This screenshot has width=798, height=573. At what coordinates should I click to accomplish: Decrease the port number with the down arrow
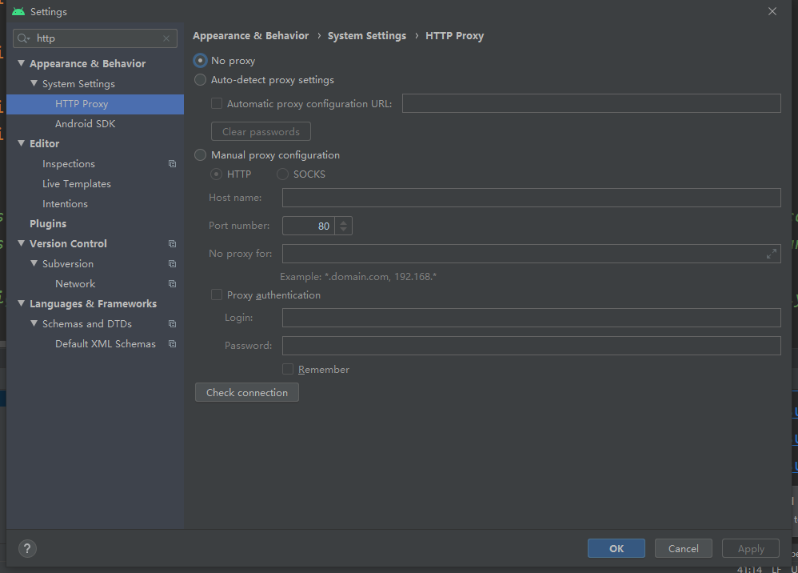pos(344,230)
